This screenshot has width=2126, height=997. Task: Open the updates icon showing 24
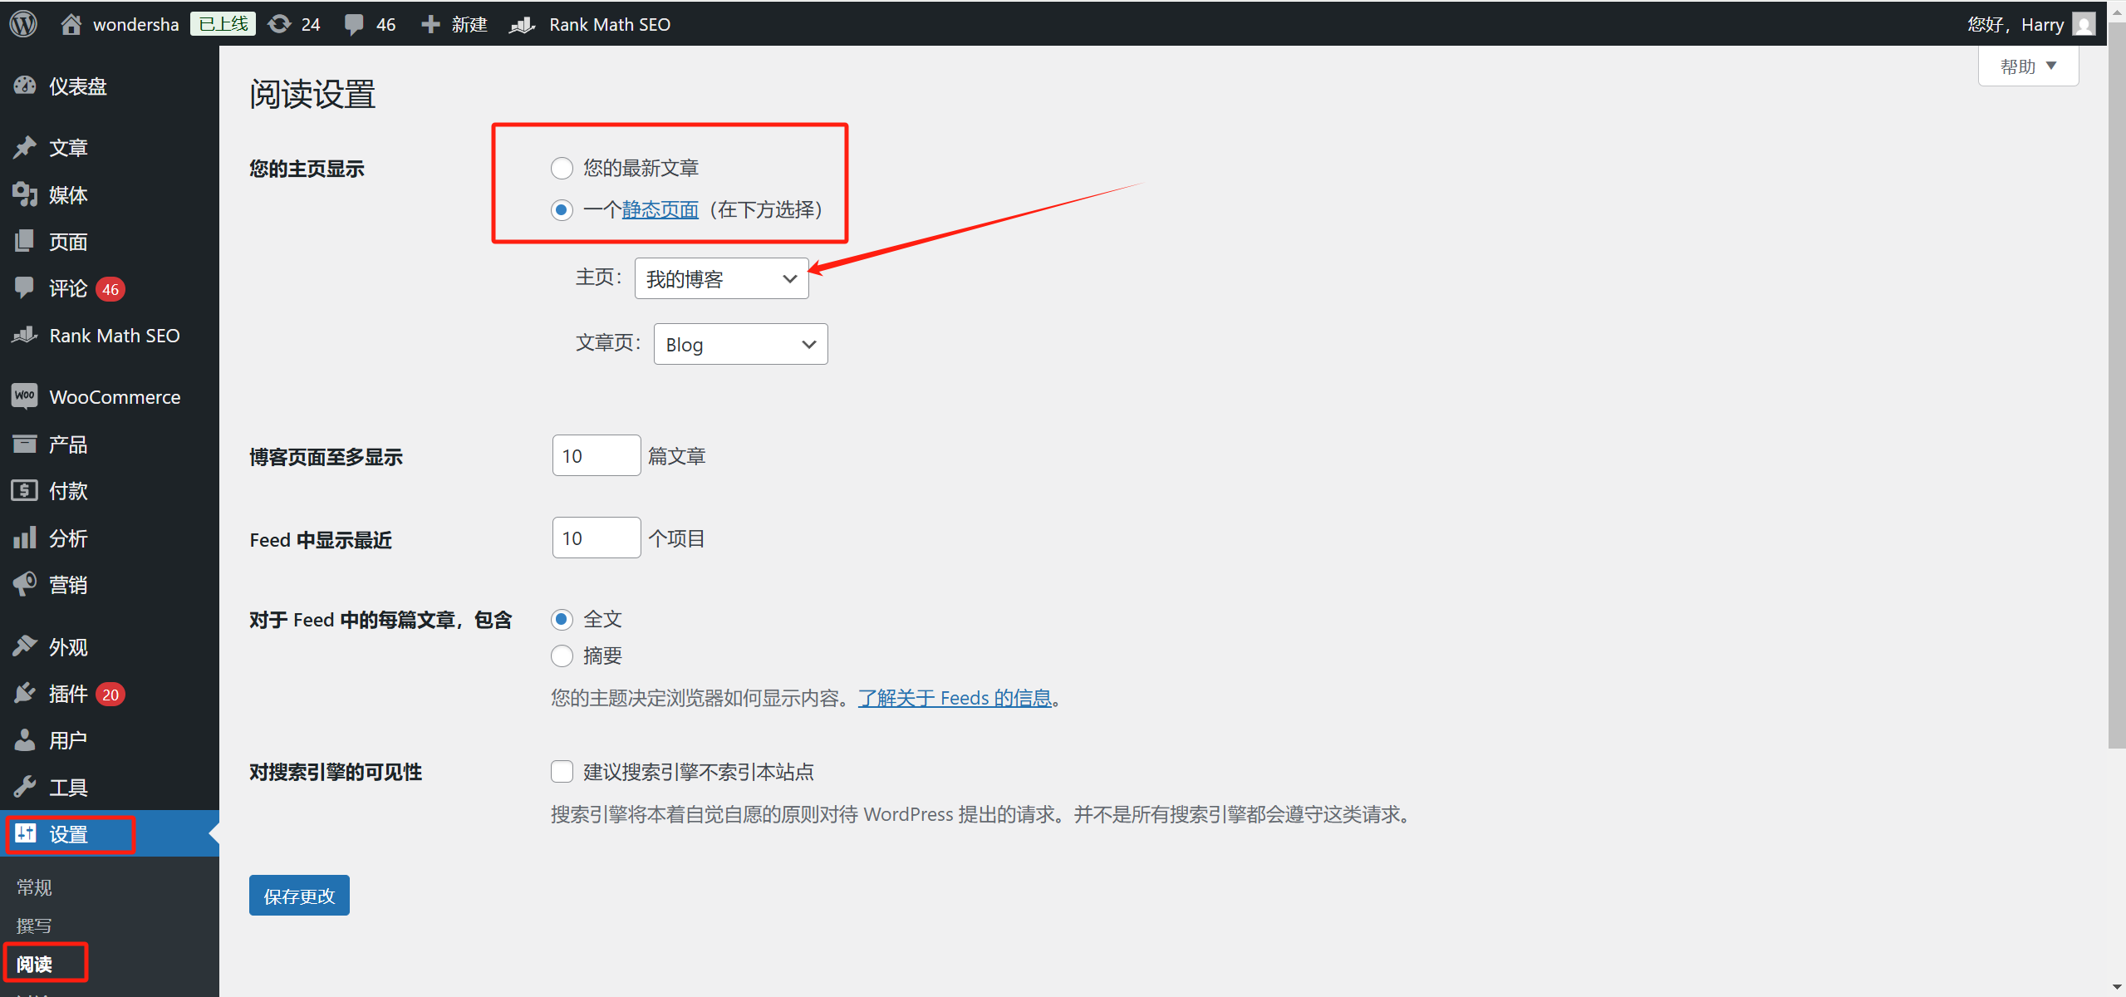pos(280,23)
